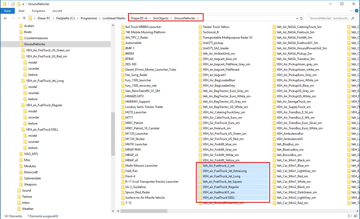This screenshot has height=219, width=360.
Task: Select Festplatte (C:) breadcrumb
Action: pos(65,18)
